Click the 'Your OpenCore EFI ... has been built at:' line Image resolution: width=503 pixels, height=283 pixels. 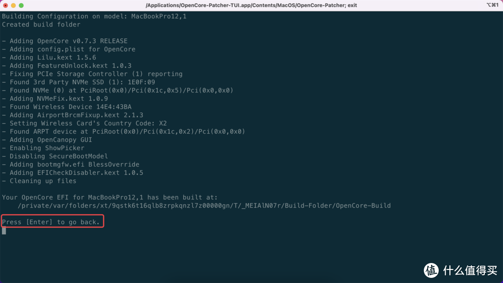pyautogui.click(x=110, y=197)
